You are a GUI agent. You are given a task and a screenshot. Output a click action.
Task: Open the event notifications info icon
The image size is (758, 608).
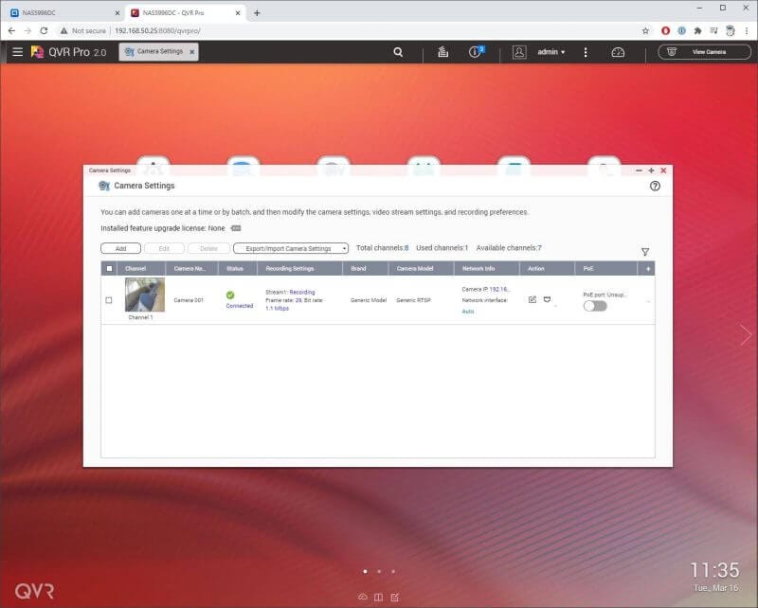tap(477, 52)
